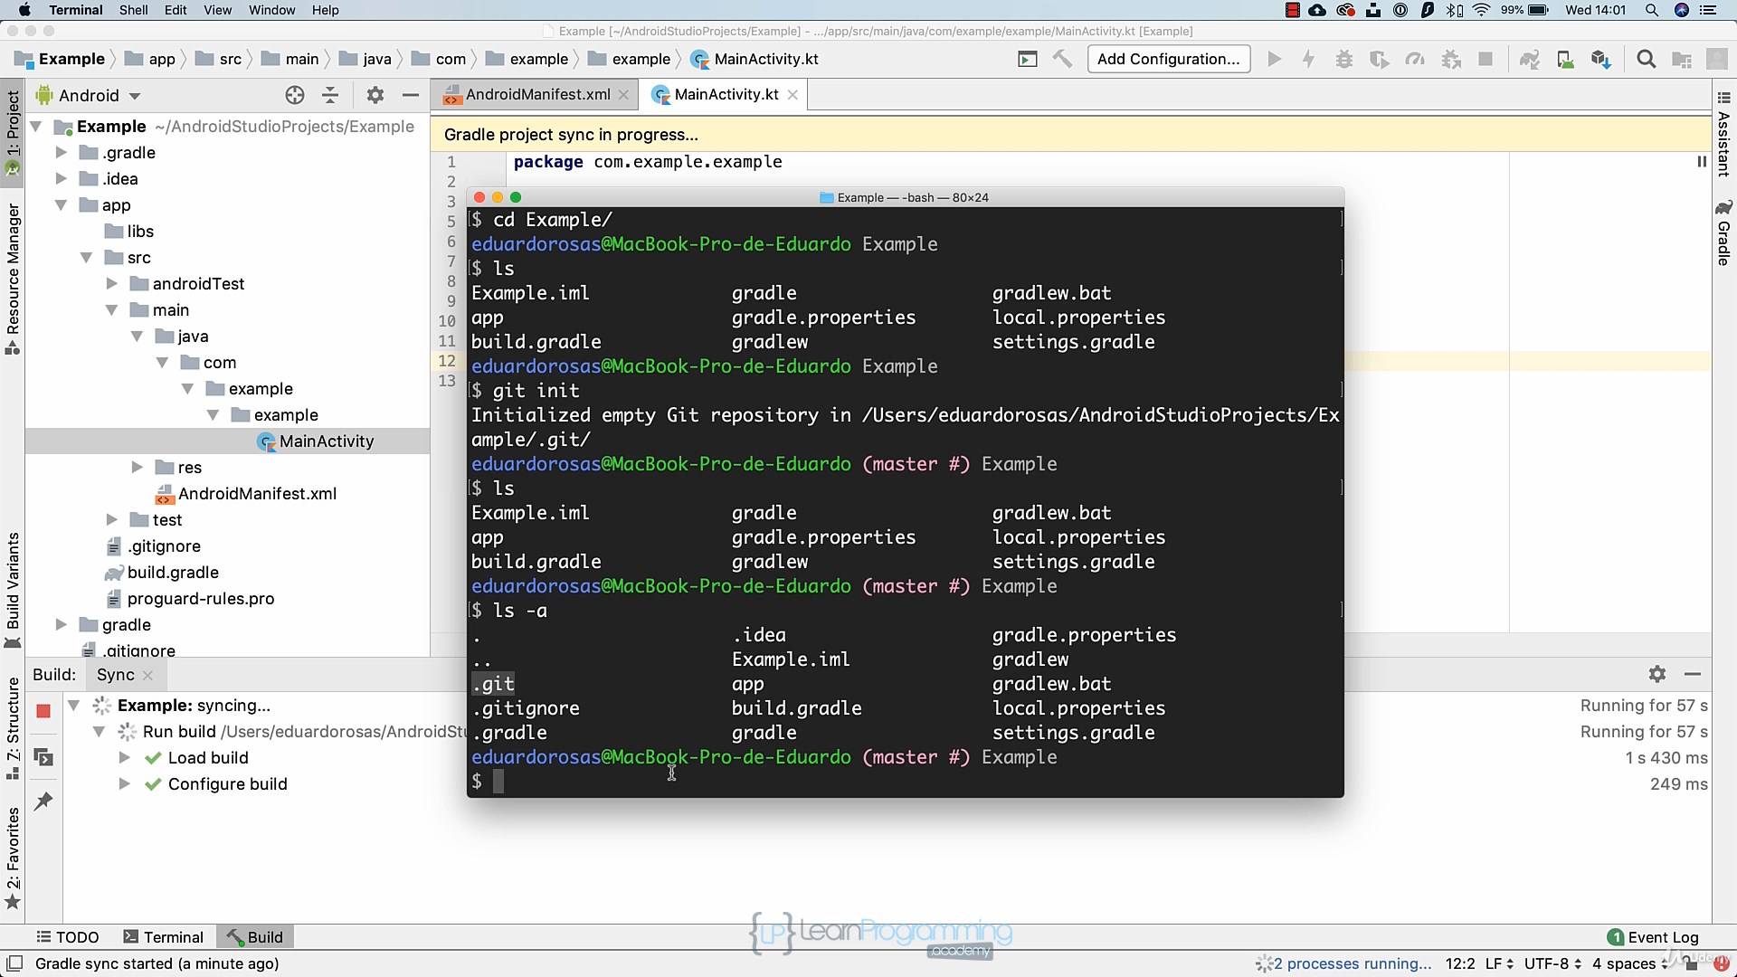Click 2 processes running... link
The height and width of the screenshot is (977, 1737).
coord(1352,963)
